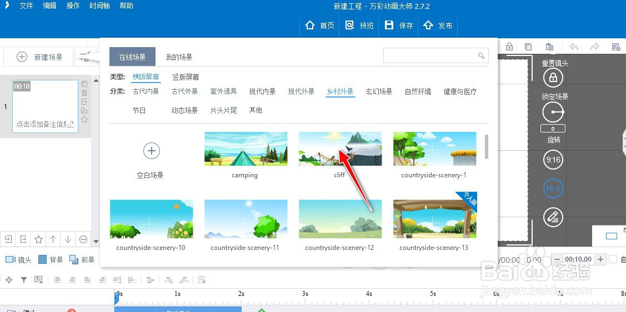Viewport: 626px width, 312px height.
Task: Click the import scene icon below scene list
Action: click(x=8, y=239)
